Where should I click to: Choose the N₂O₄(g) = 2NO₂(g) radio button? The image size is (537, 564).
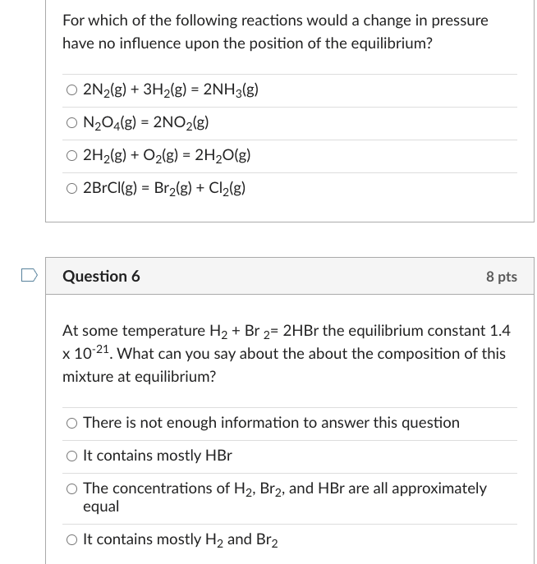[71, 123]
